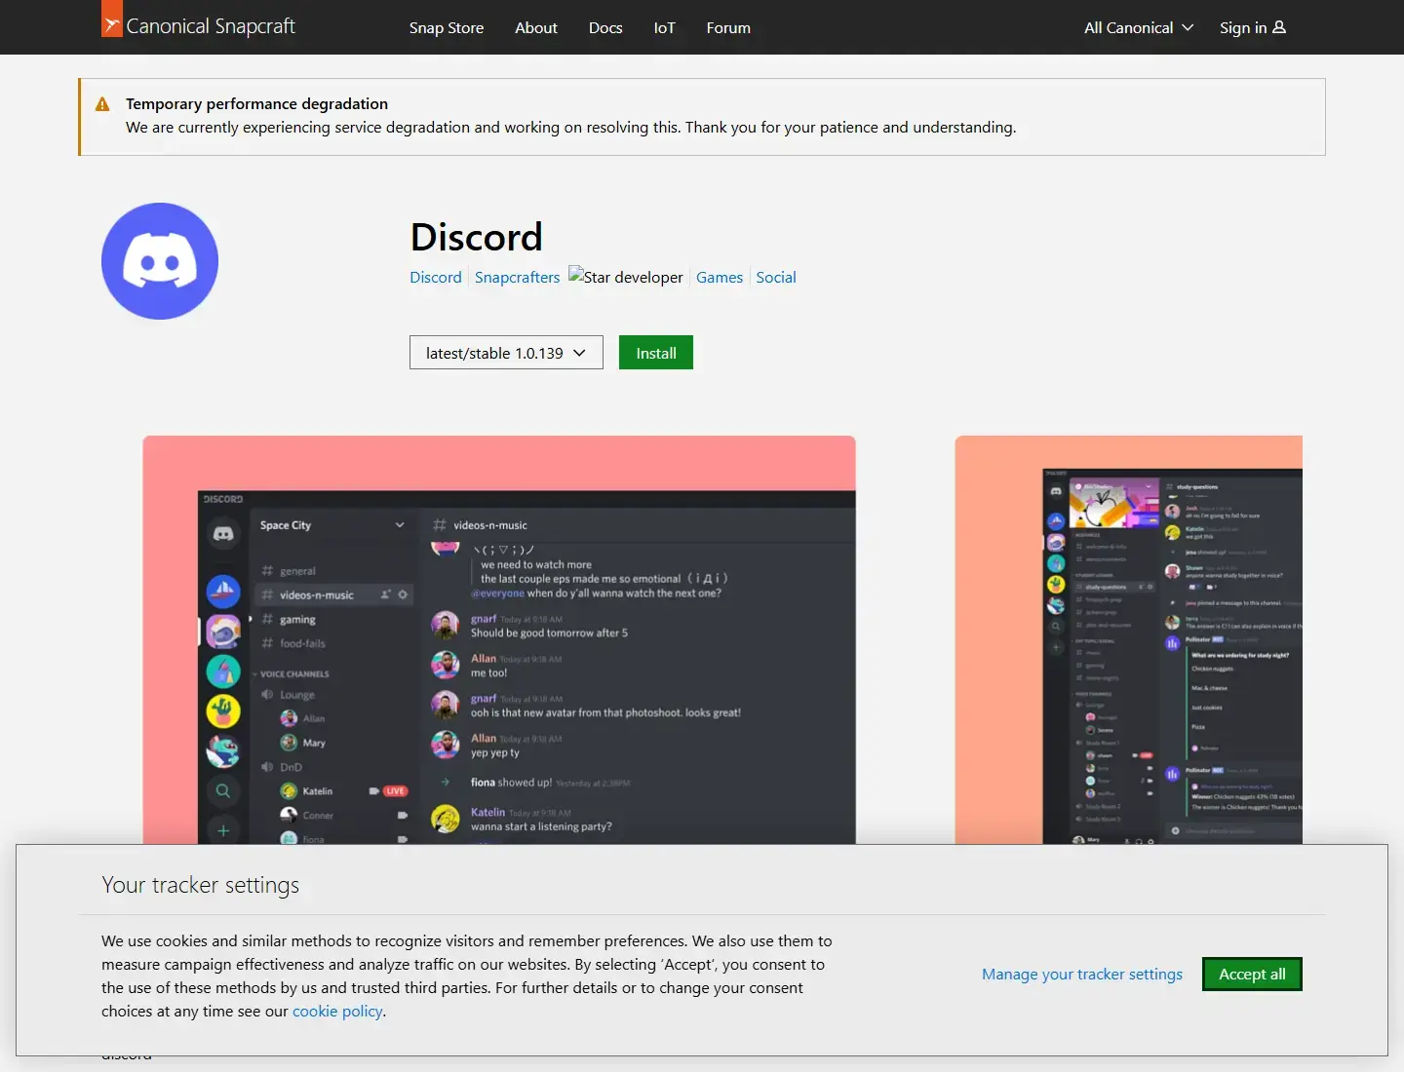The image size is (1404, 1072).
Task: Browse the Social category link
Action: (x=776, y=277)
